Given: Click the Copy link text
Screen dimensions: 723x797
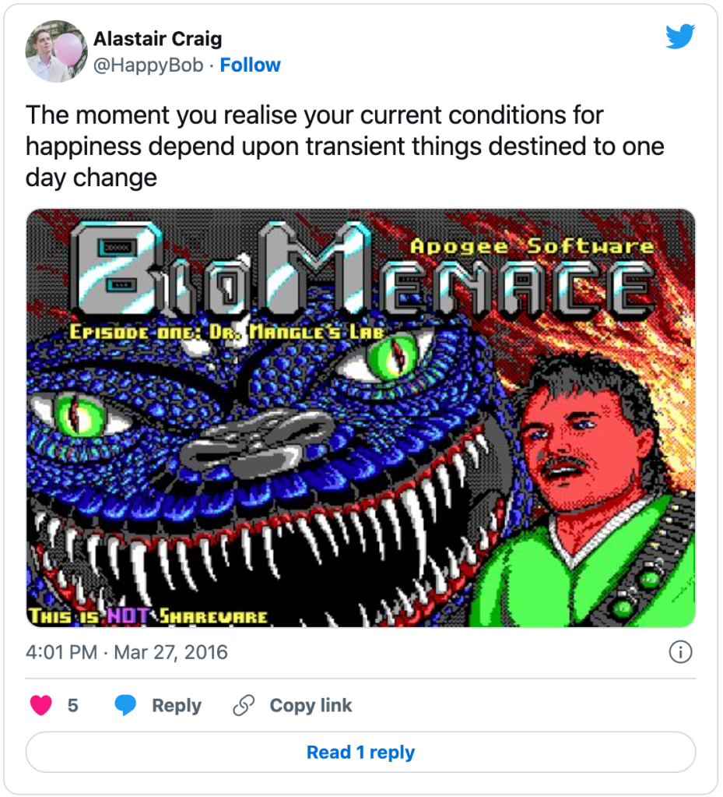Looking at the screenshot, I should point(311,705).
